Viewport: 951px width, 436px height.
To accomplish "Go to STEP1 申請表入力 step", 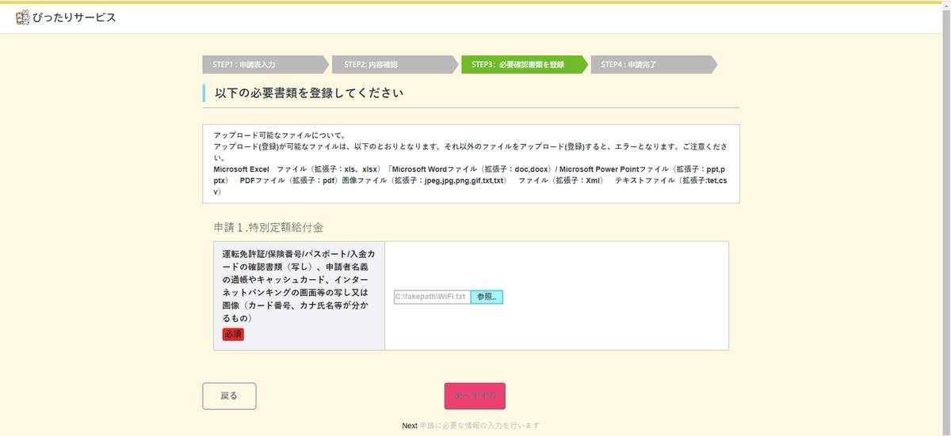I will [x=265, y=64].
